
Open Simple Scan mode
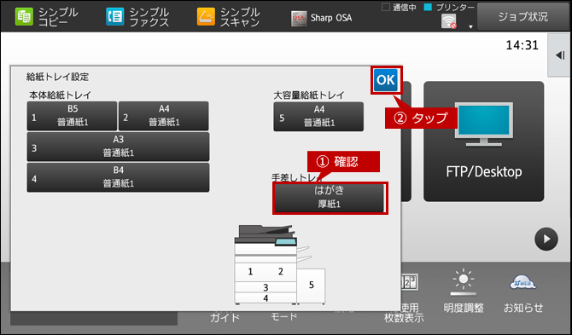(228, 17)
